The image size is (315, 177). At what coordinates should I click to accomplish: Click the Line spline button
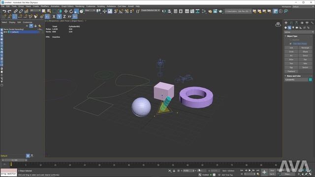pos(291,48)
